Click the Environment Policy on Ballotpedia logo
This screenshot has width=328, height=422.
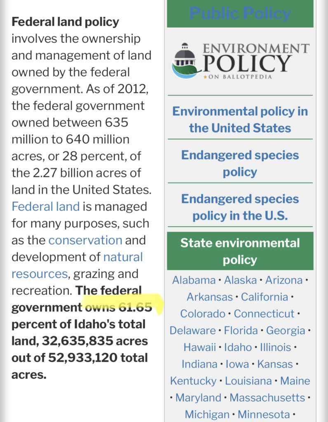coord(240,61)
